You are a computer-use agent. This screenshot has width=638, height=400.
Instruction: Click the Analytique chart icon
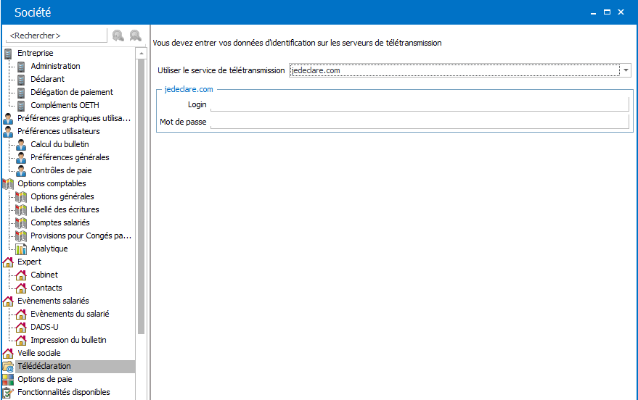click(x=21, y=249)
